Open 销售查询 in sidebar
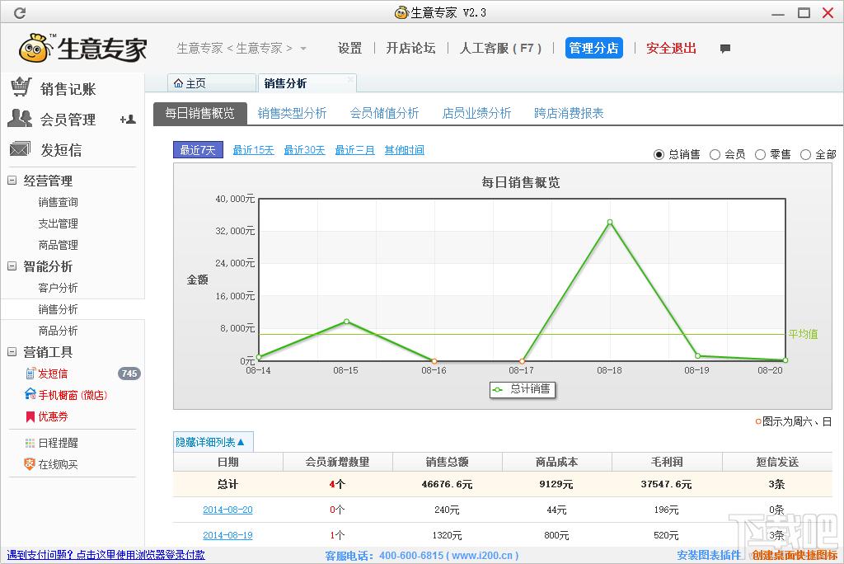 pyautogui.click(x=59, y=202)
